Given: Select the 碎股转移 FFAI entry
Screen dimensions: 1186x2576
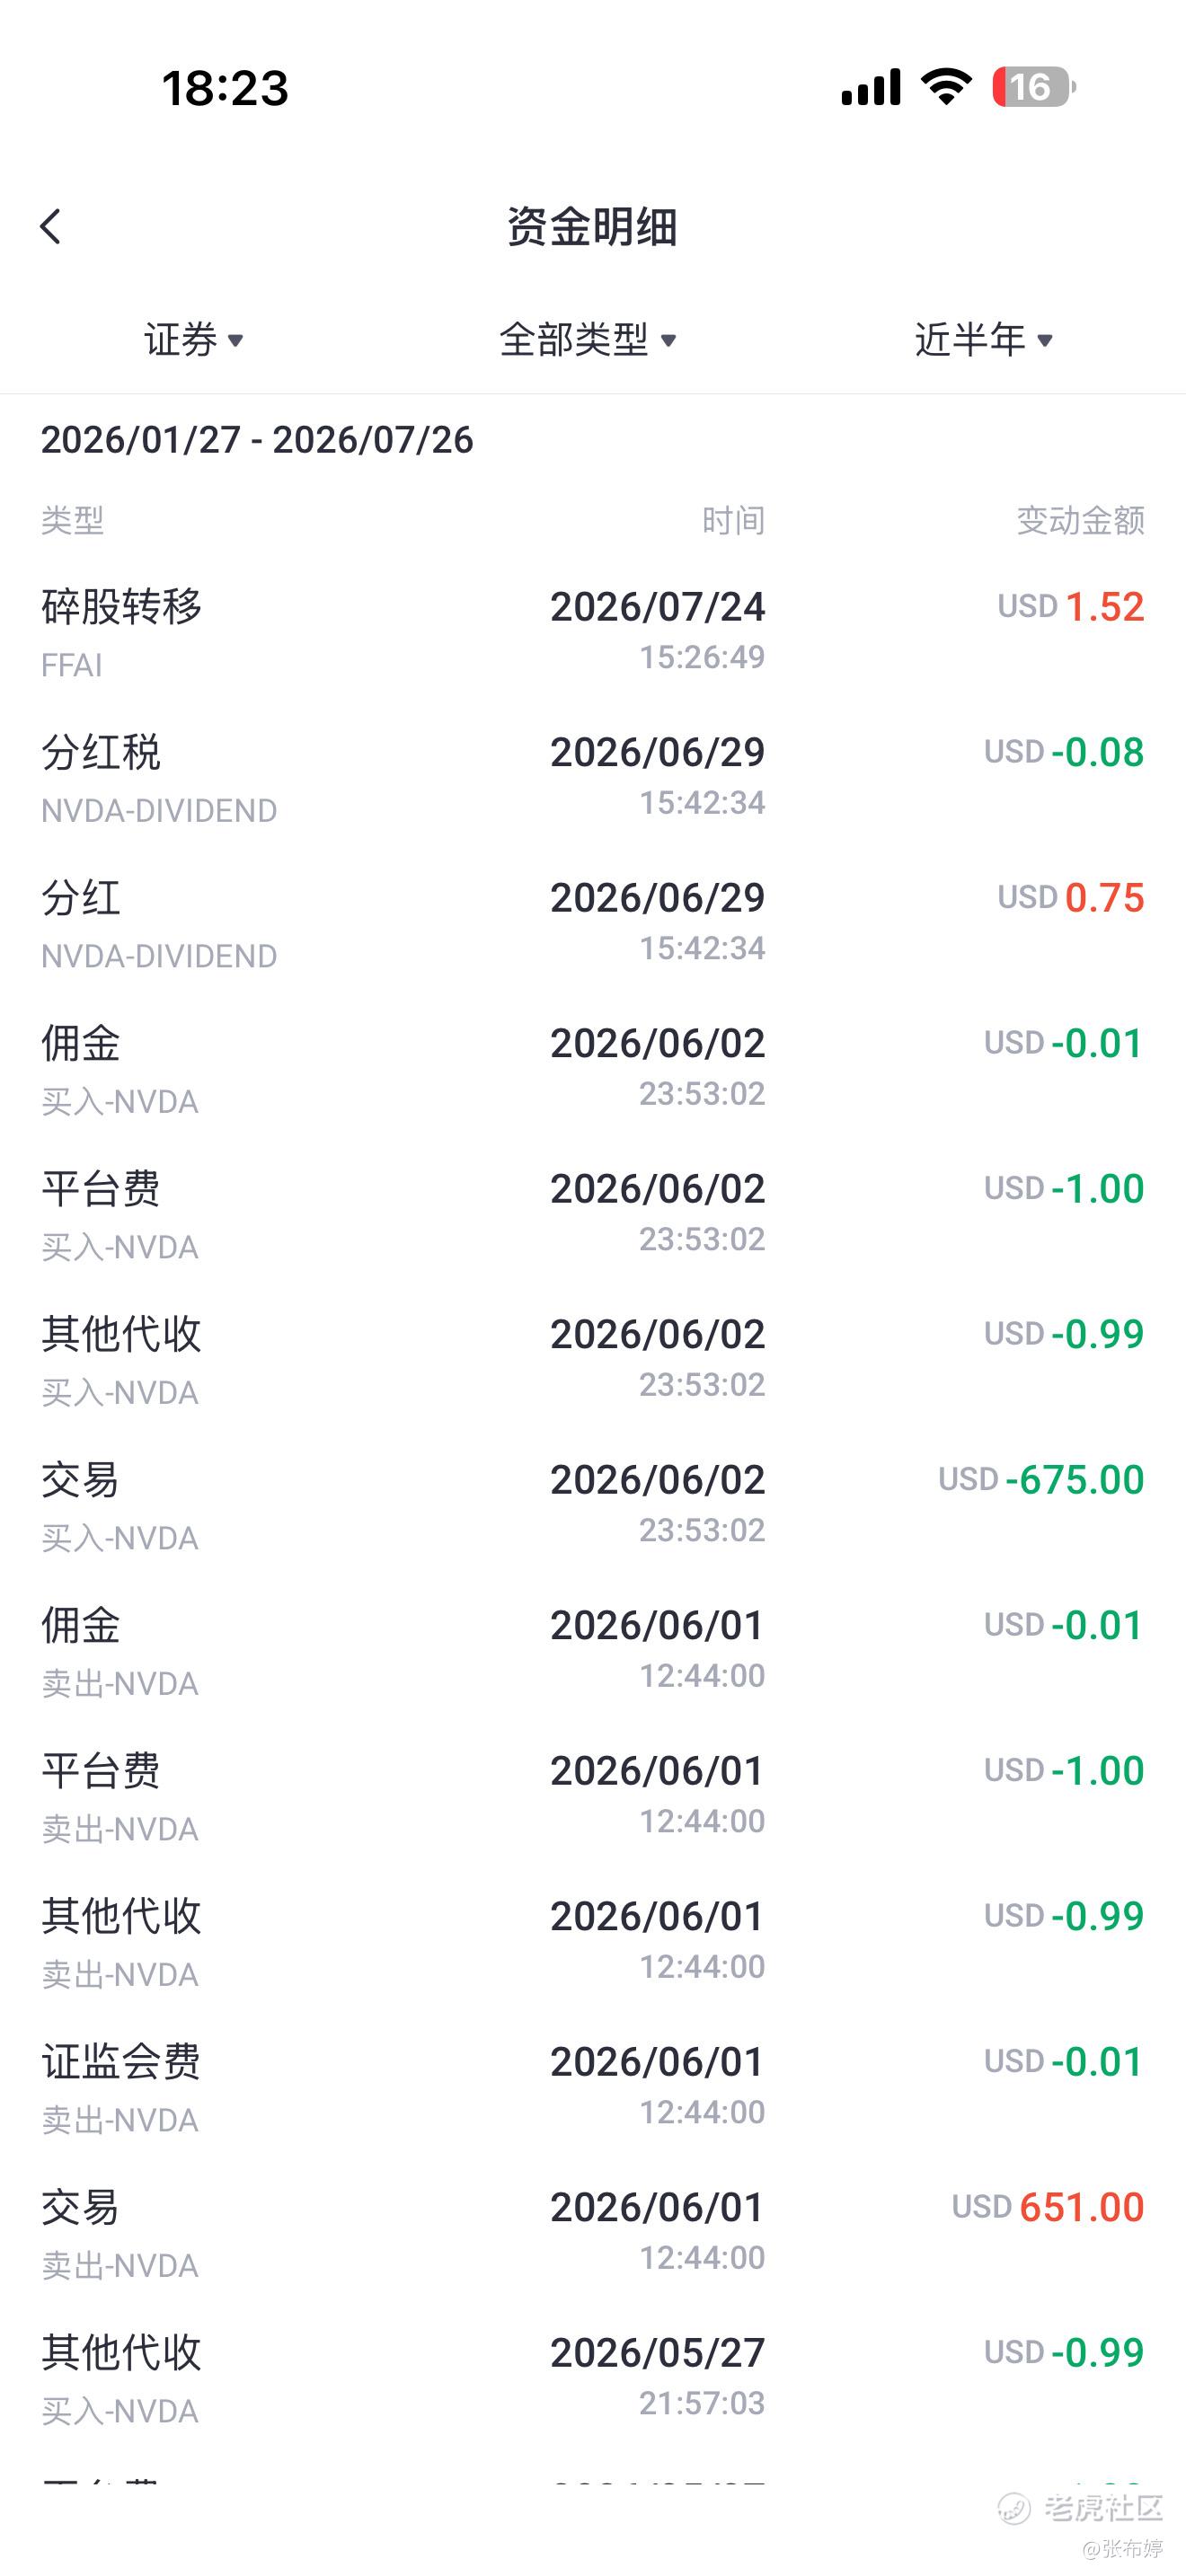Looking at the screenshot, I should (x=593, y=632).
